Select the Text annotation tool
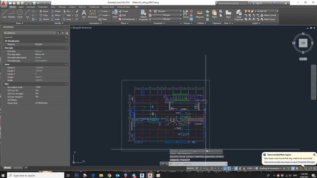This screenshot has height=178, width=317. 84,14
